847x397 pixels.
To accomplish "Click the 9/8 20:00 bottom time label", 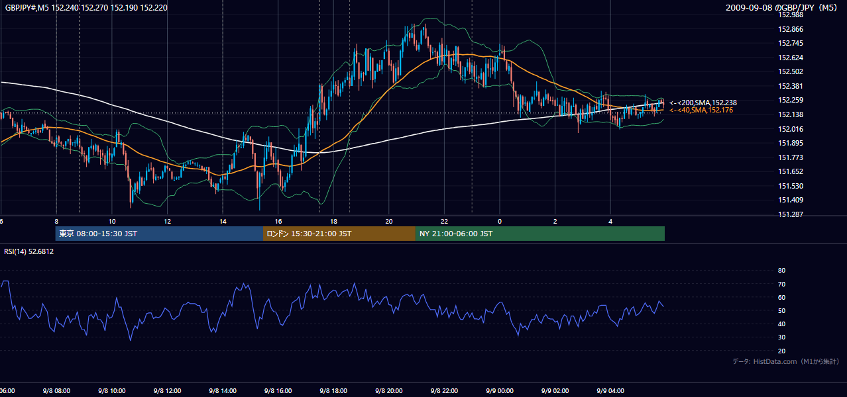I will coord(389,391).
